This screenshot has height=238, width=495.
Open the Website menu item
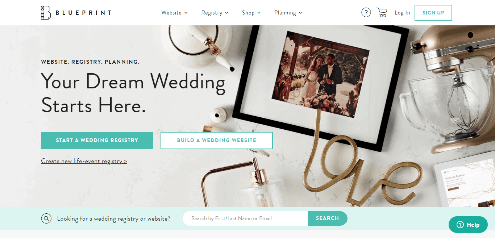point(171,13)
